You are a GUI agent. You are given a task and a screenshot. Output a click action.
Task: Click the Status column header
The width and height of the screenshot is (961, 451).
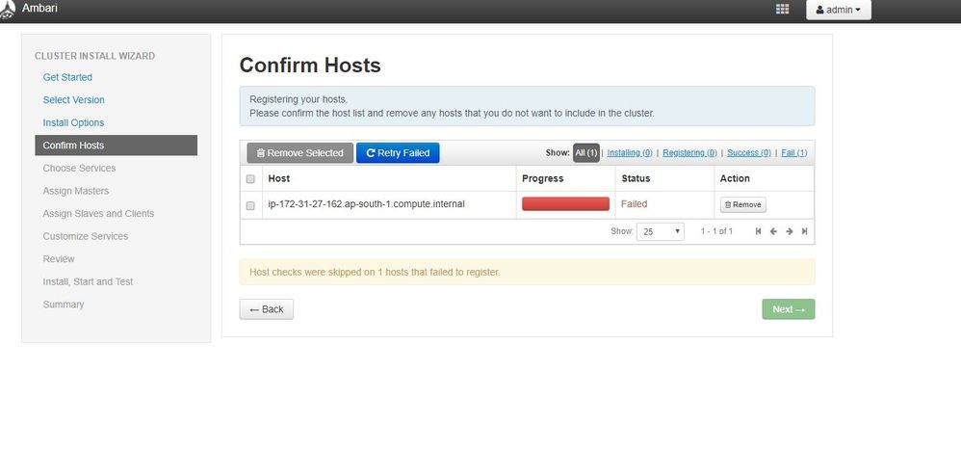[x=636, y=178]
